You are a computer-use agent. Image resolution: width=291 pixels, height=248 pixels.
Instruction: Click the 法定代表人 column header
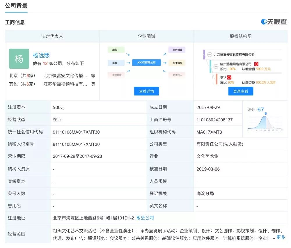pyautogui.click(x=52, y=36)
